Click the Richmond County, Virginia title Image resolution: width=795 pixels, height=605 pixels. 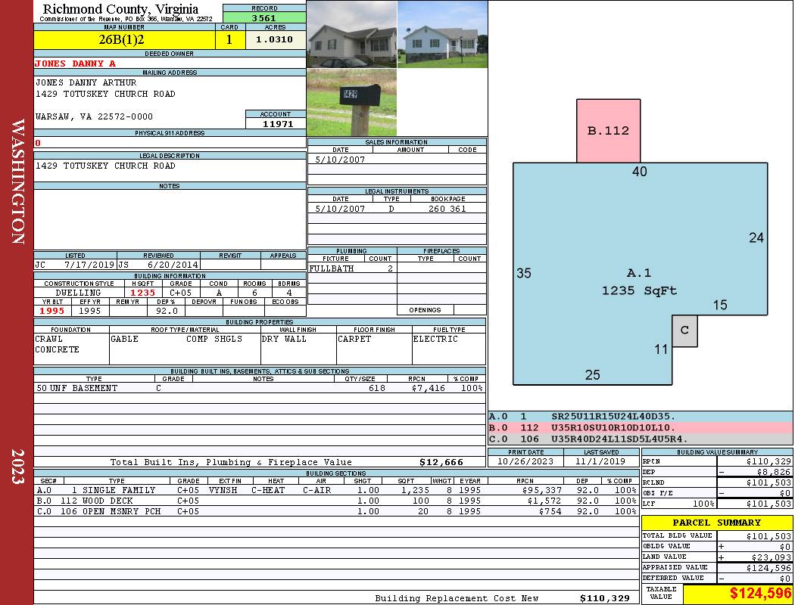tap(120, 9)
